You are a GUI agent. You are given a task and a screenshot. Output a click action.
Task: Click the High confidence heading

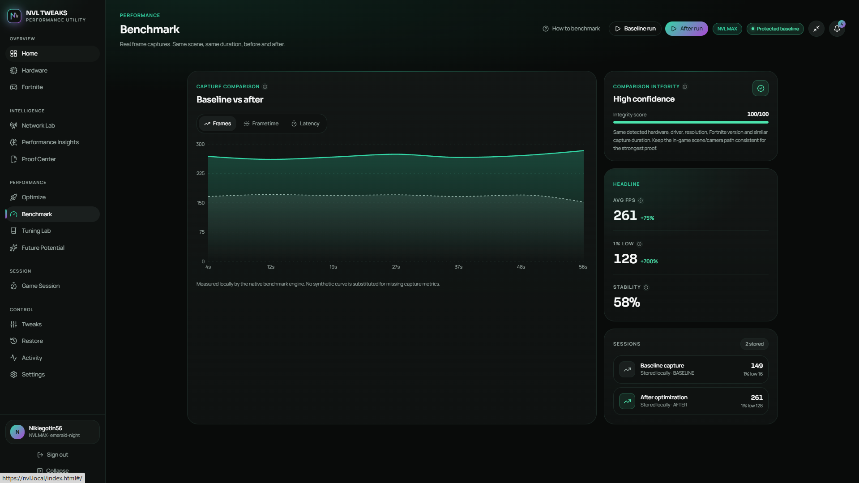(x=644, y=99)
